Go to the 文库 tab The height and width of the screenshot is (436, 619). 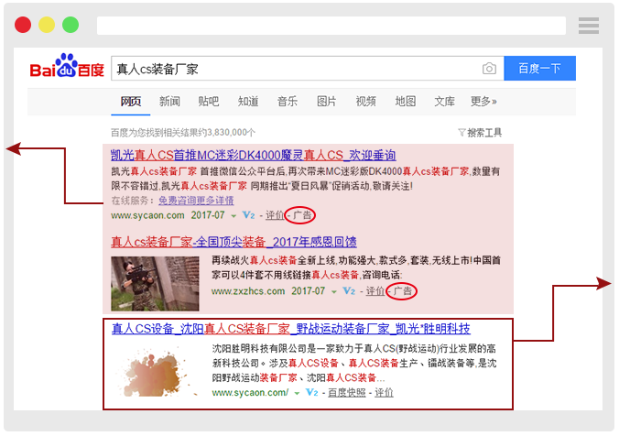(444, 102)
